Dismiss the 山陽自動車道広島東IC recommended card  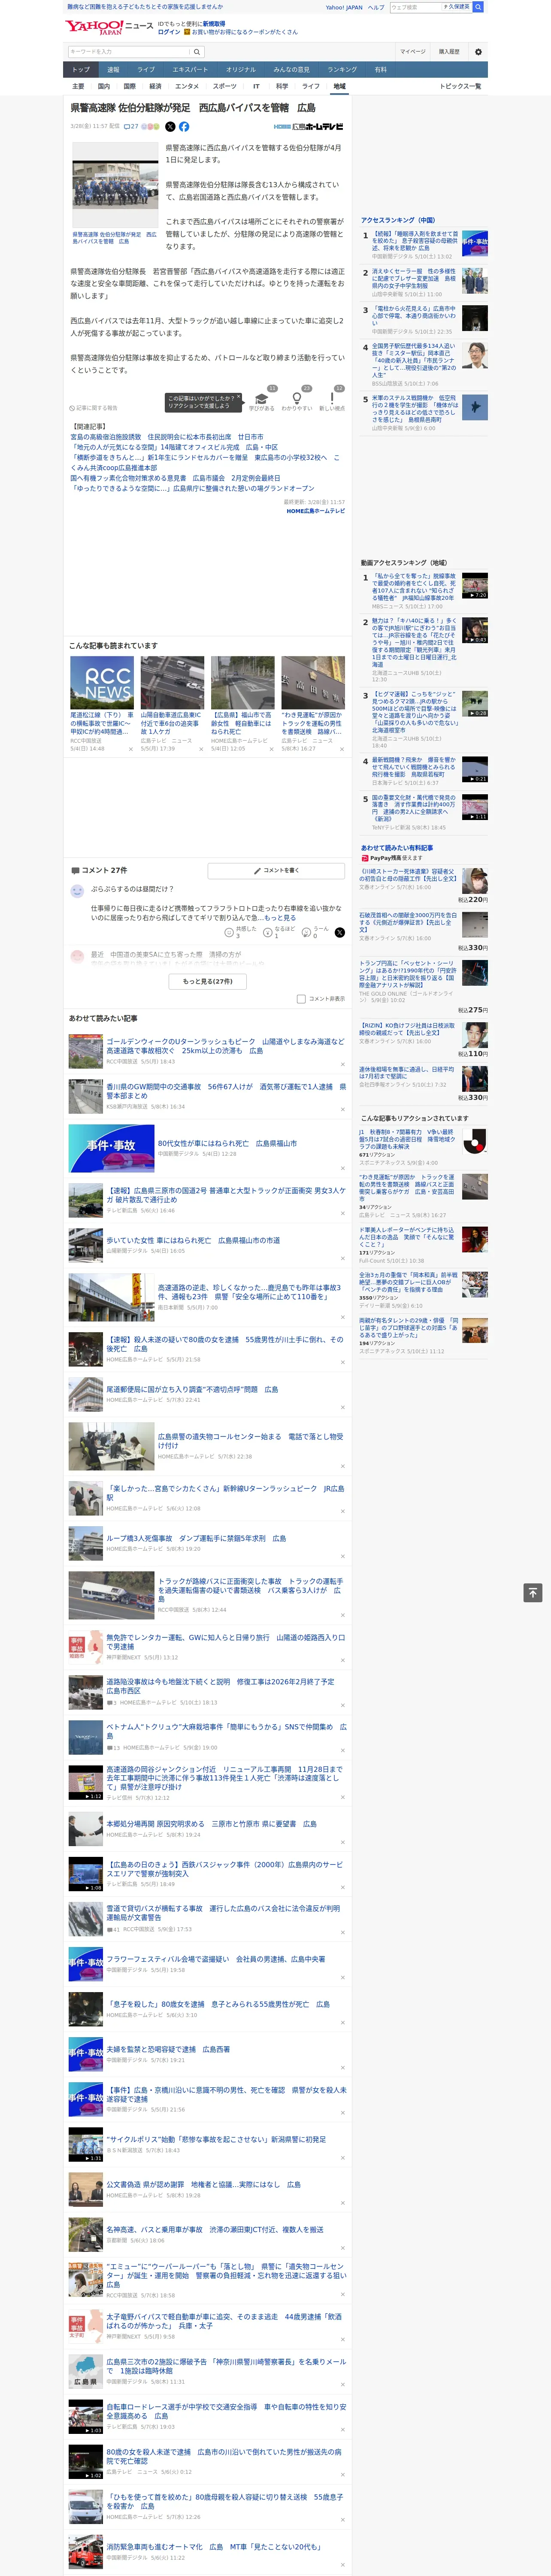(x=201, y=749)
